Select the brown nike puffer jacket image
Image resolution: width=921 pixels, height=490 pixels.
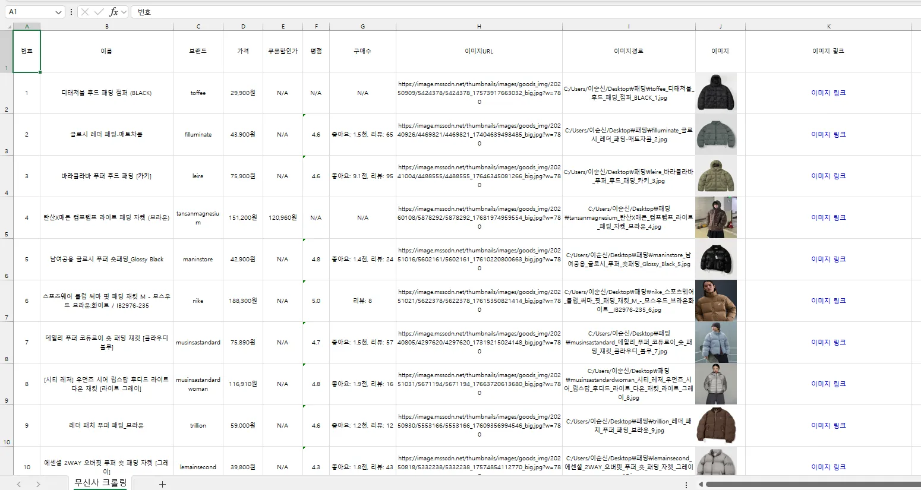(x=716, y=301)
